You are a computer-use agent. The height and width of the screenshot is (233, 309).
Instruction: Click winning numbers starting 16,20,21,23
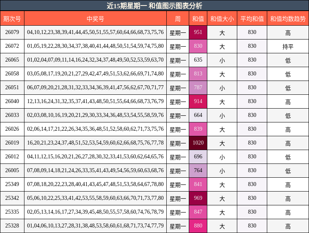tap(95, 143)
